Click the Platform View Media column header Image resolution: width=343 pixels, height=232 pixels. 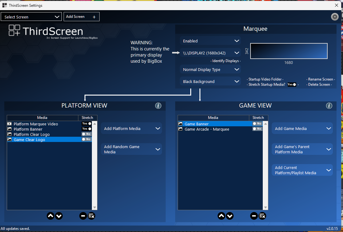42,118
